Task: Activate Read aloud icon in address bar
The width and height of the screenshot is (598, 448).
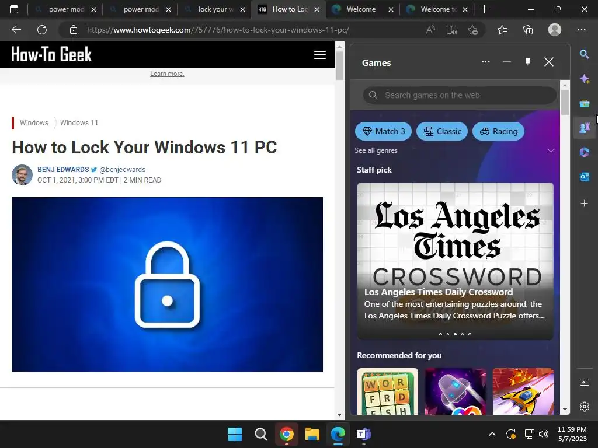Action: click(430, 30)
